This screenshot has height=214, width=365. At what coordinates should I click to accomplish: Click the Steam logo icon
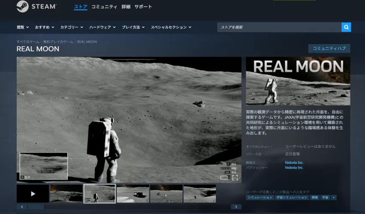tap(23, 6)
